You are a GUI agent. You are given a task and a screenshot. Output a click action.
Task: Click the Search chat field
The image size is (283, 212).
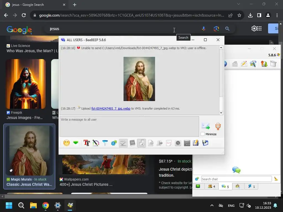point(236,179)
